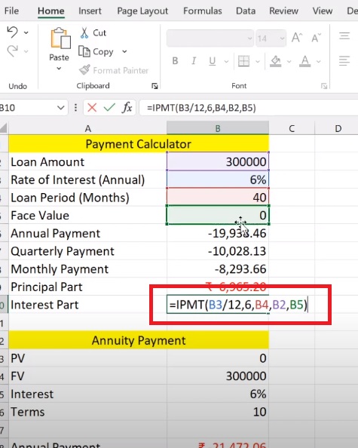
Task: Select column C header
Action: [x=292, y=128]
